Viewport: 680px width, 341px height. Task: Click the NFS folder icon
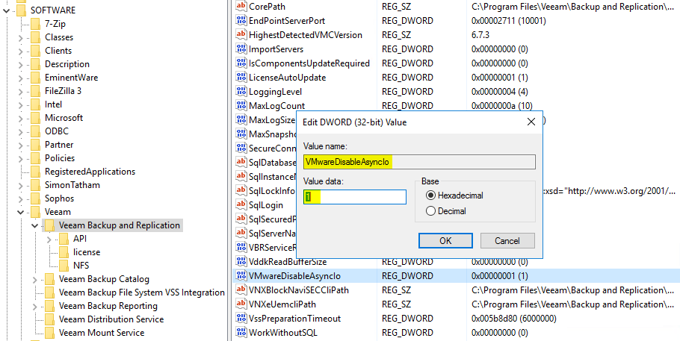point(64,266)
